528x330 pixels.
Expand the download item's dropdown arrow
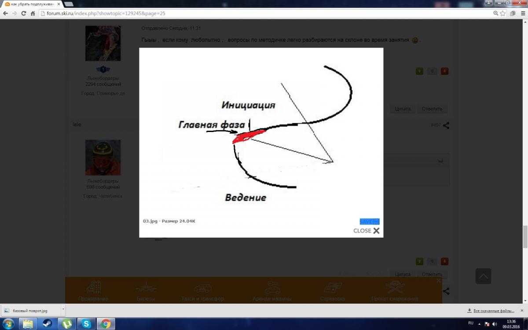pyautogui.click(x=63, y=310)
